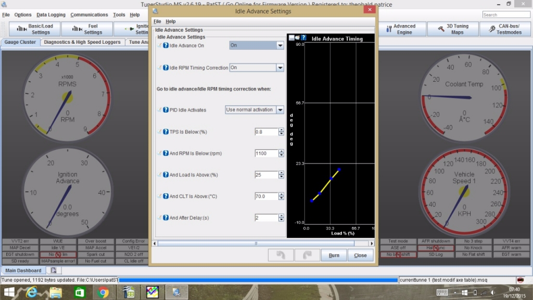Screen dimensions: 533x300
Task: Click right arrow of dialog horizontal scrollbar
Action: (x=372, y=244)
